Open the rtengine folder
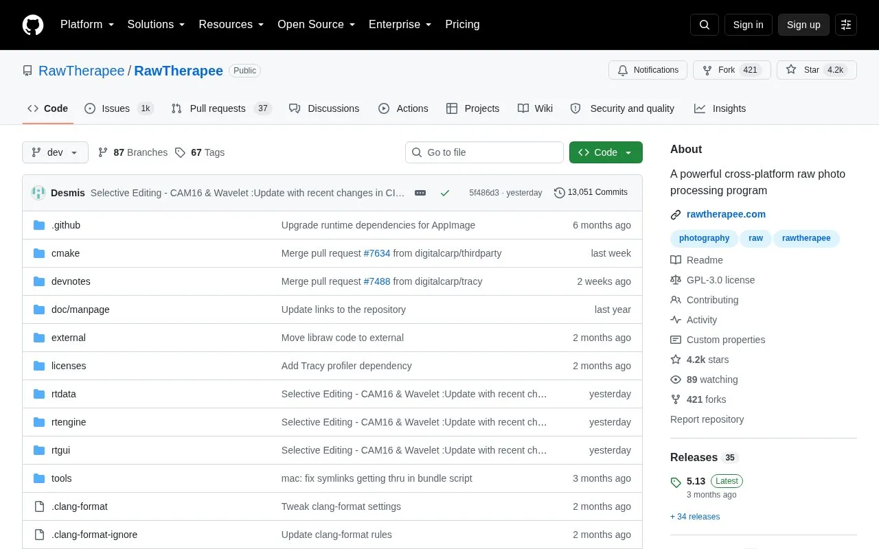 69,422
